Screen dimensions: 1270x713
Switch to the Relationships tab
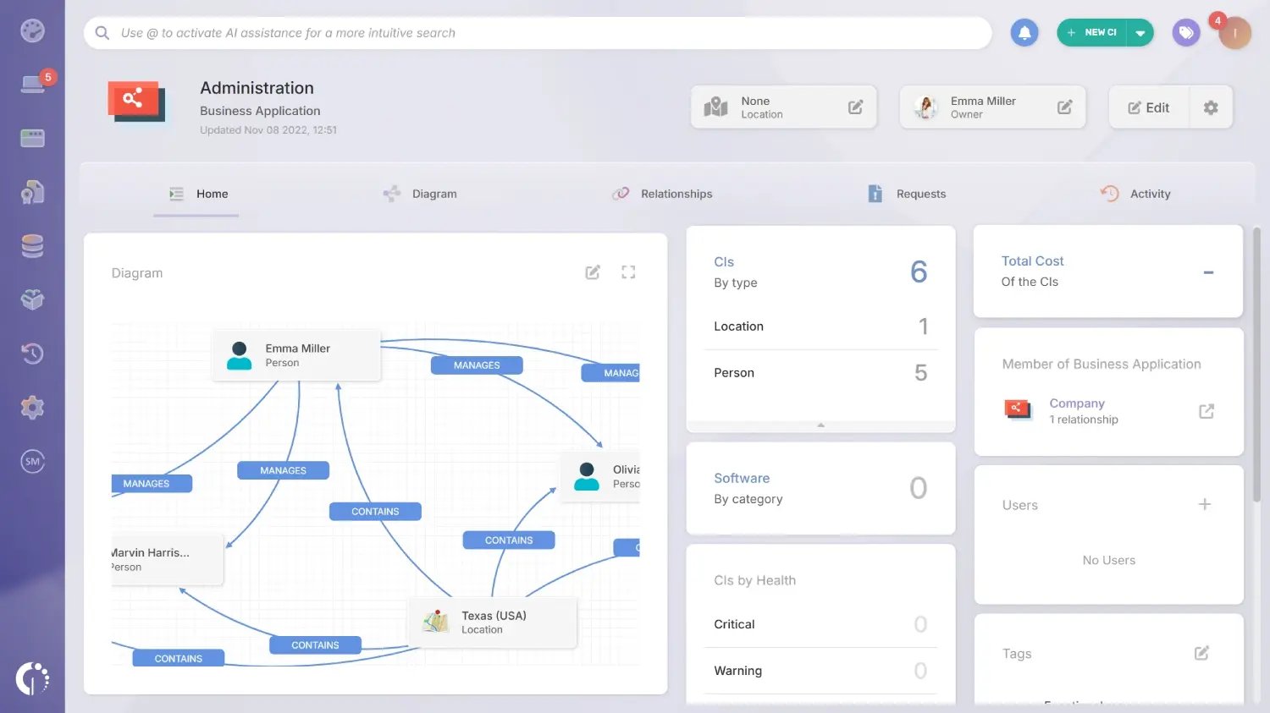675,193
